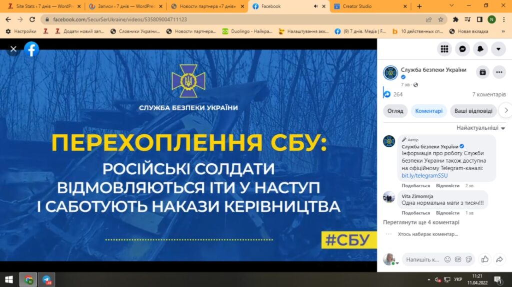Open the post's three-dots options menu
The height and width of the screenshot is (287, 512).
pyautogui.click(x=499, y=72)
